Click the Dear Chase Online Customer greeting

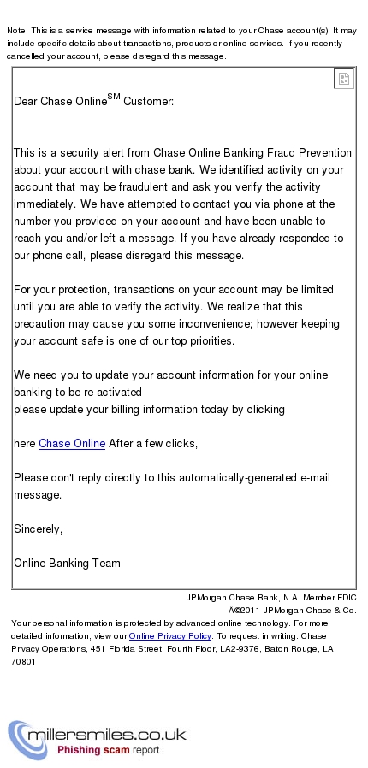(93, 100)
